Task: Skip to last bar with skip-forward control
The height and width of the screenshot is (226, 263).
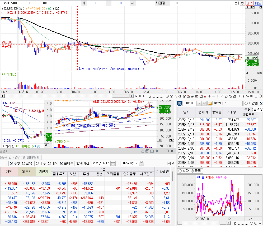Action: click(144, 96)
